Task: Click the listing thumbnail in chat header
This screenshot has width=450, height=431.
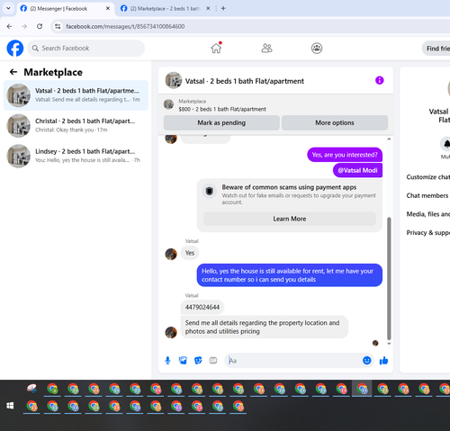Action: [x=174, y=80]
